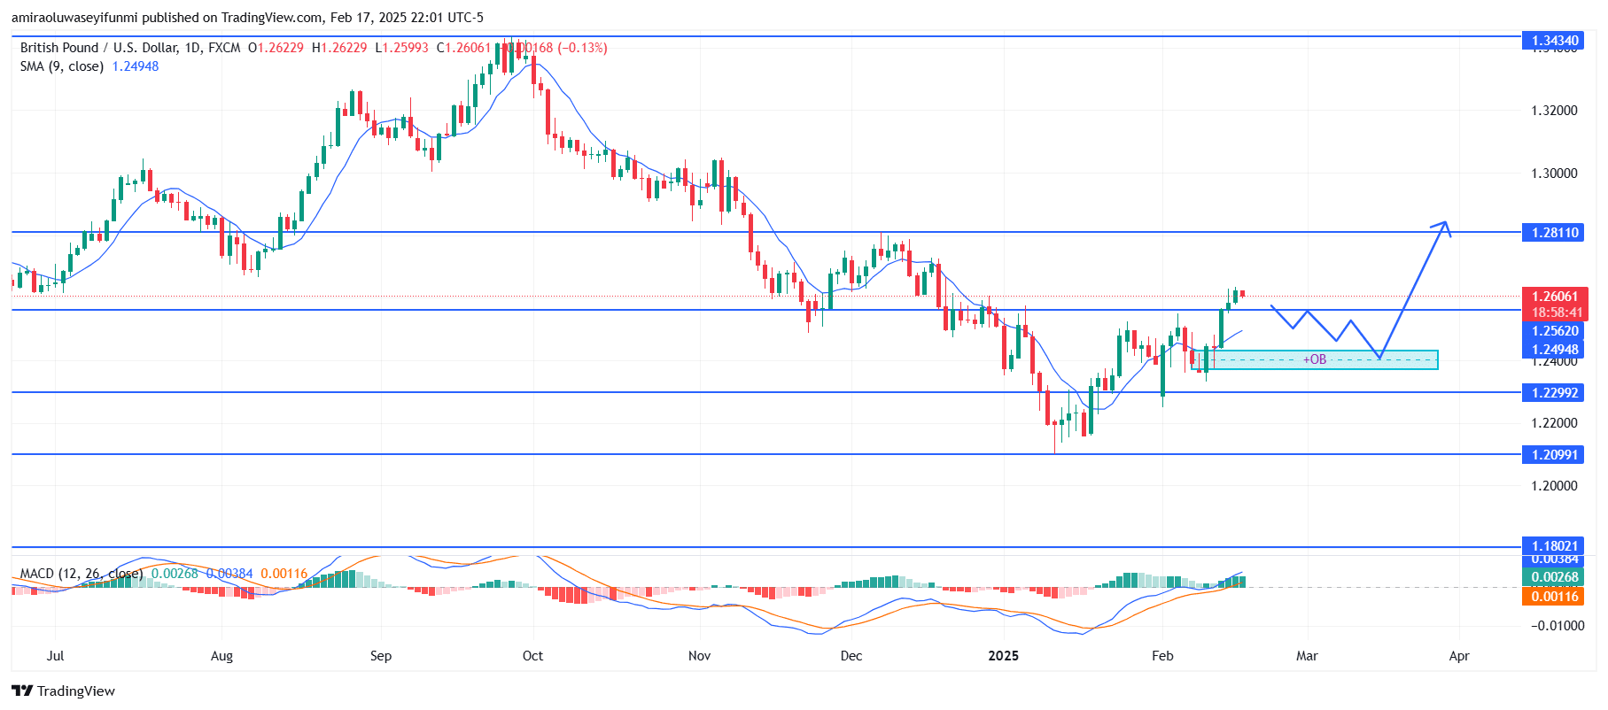Click the TradingView logo at bottom left
This screenshot has width=1608, height=710.
pos(63,691)
